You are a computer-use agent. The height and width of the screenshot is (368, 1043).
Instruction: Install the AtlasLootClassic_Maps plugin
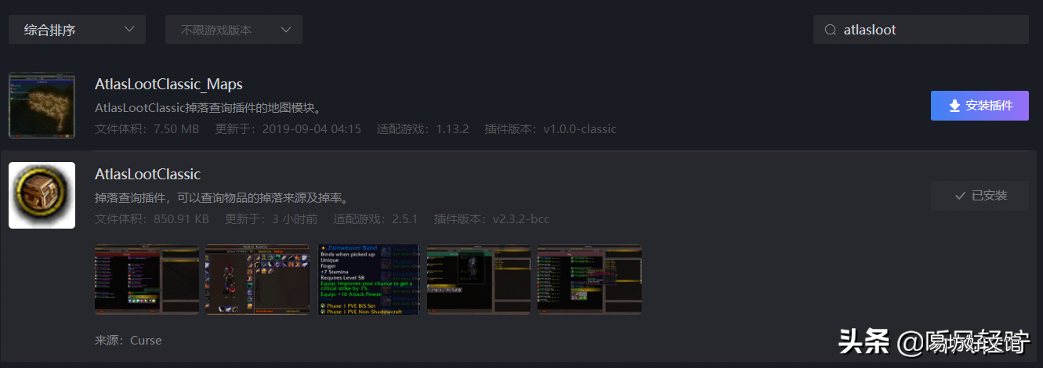(980, 106)
